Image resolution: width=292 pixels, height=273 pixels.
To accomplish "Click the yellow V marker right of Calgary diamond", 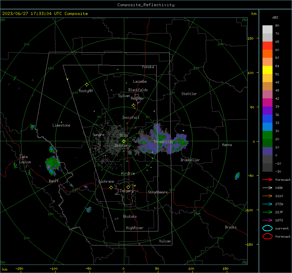I will 135,186.
